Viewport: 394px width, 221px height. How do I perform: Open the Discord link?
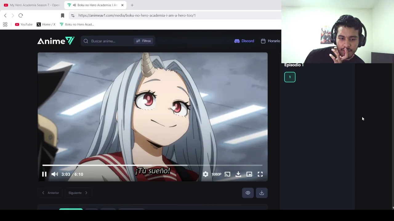[x=244, y=41]
